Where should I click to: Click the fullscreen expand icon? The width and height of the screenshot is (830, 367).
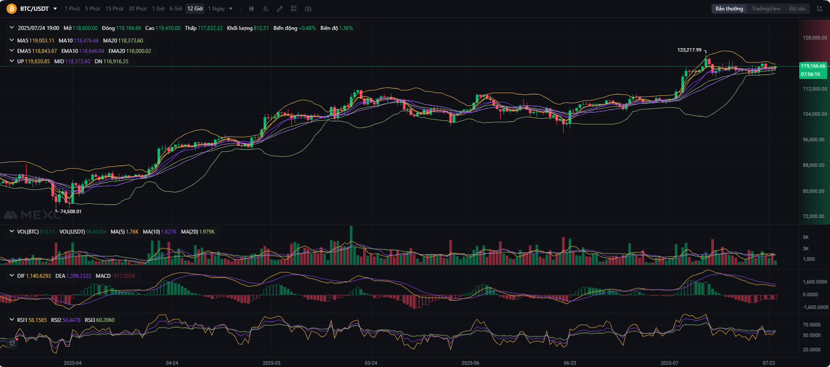click(x=820, y=9)
